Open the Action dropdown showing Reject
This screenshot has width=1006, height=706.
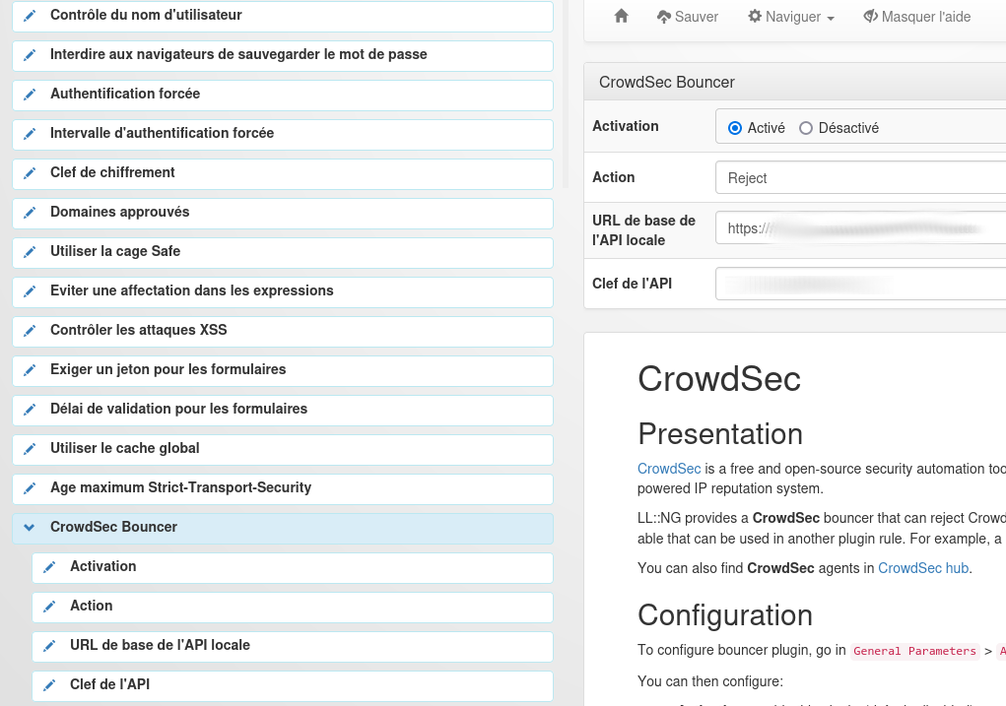860,177
